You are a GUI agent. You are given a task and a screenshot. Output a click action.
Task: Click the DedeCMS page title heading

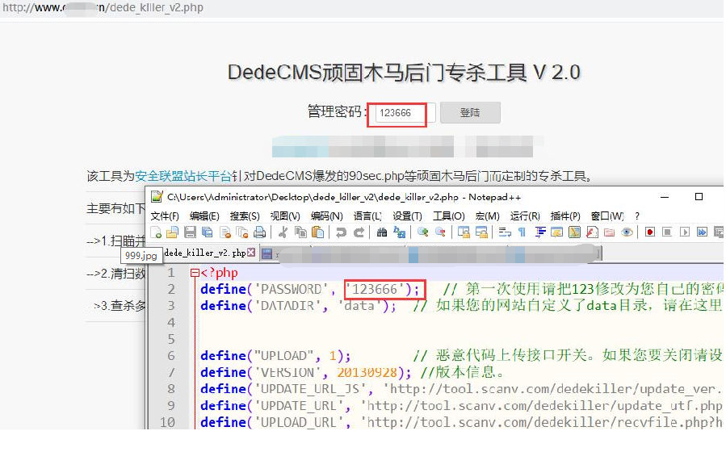404,73
